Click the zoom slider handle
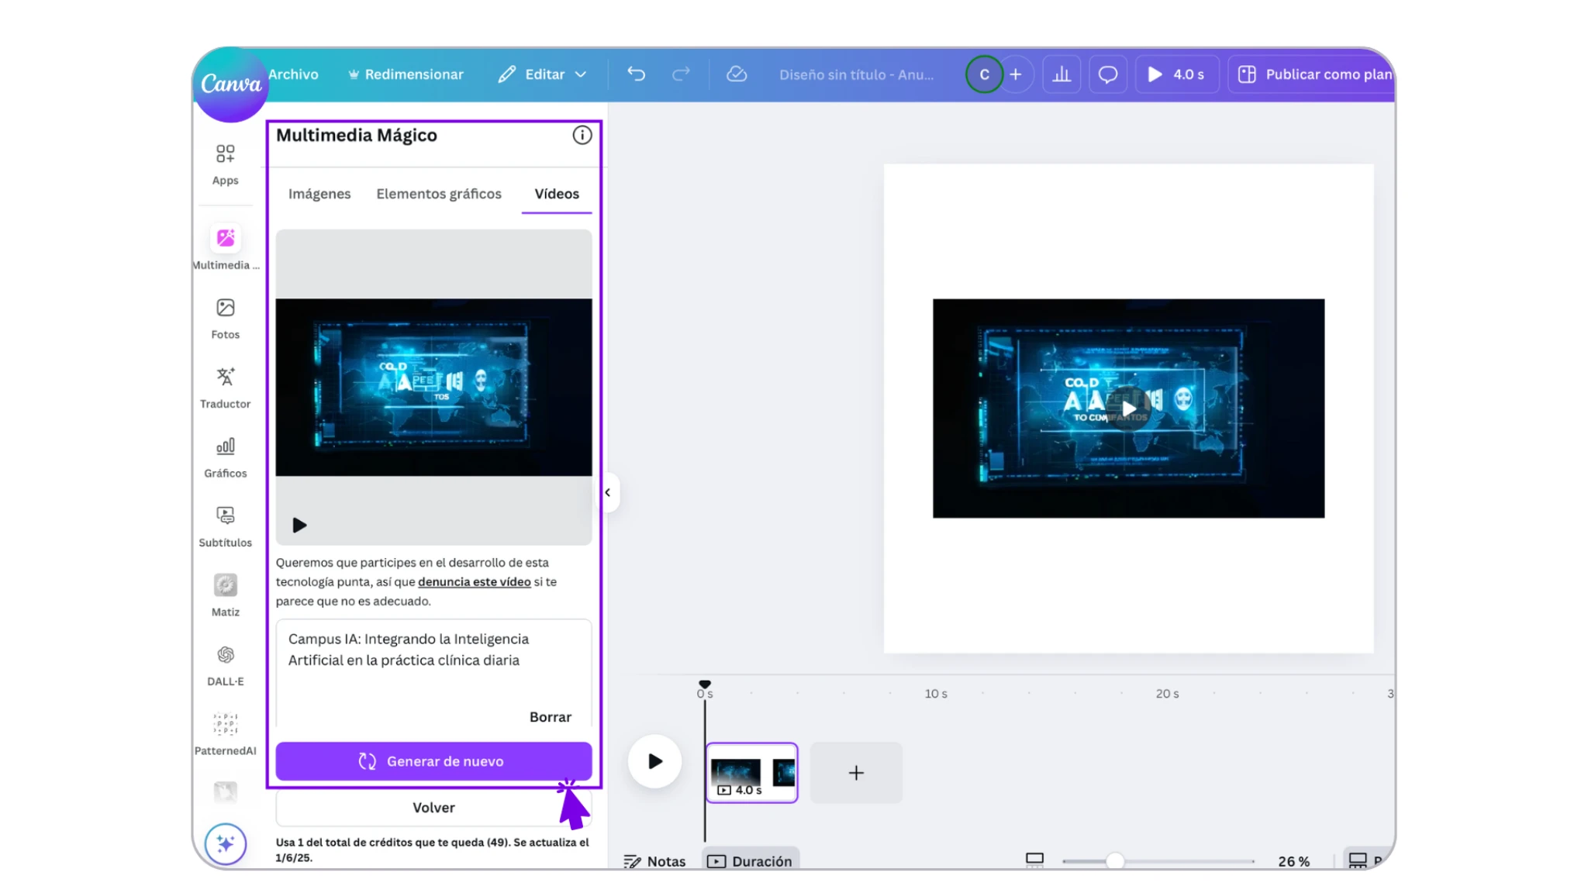The image size is (1588, 893). (1114, 860)
